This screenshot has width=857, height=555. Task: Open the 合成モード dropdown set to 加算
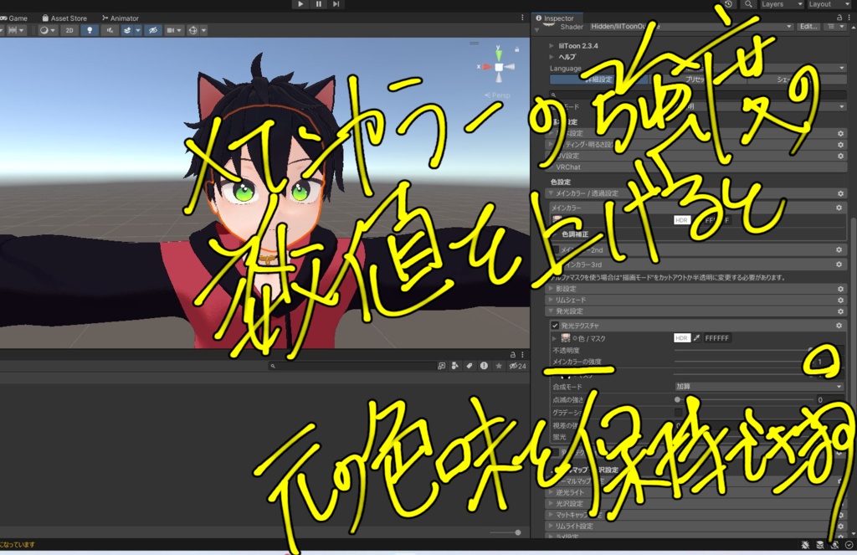758,387
